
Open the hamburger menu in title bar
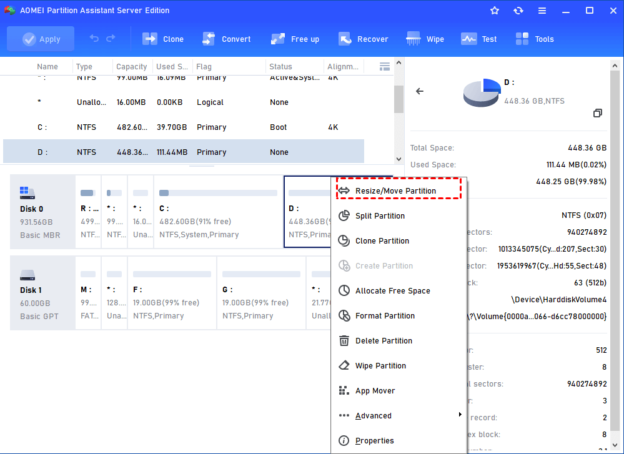tap(542, 11)
